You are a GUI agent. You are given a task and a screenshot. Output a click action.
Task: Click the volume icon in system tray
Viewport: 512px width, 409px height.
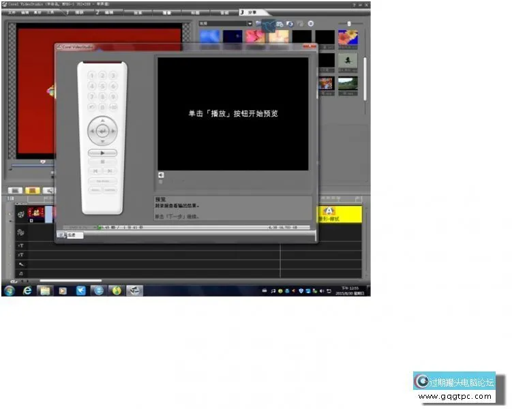pyautogui.click(x=322, y=291)
